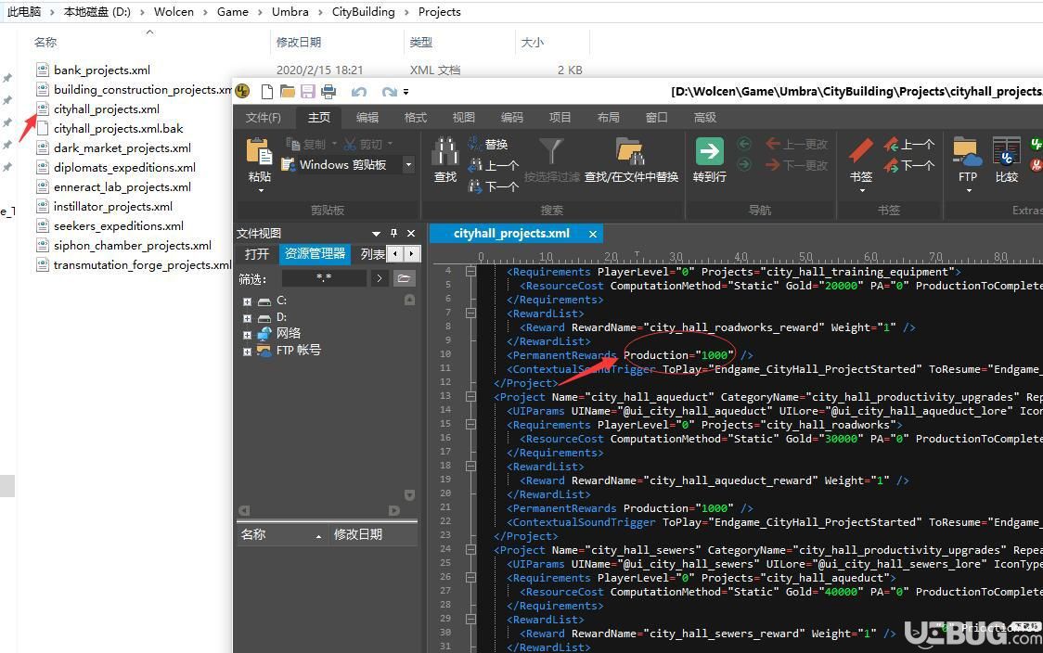Expand the FTP 帐号 tree node
Screen dimensions: 1043x653
coord(247,352)
